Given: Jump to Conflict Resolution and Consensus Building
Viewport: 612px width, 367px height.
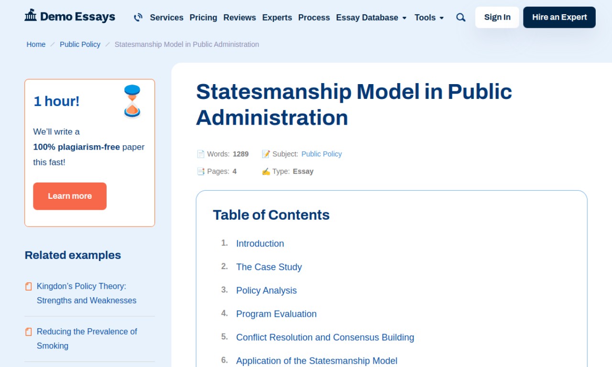Looking at the screenshot, I should (325, 337).
